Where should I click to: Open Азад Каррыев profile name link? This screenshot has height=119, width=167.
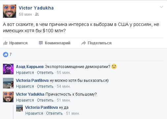click(30, 67)
